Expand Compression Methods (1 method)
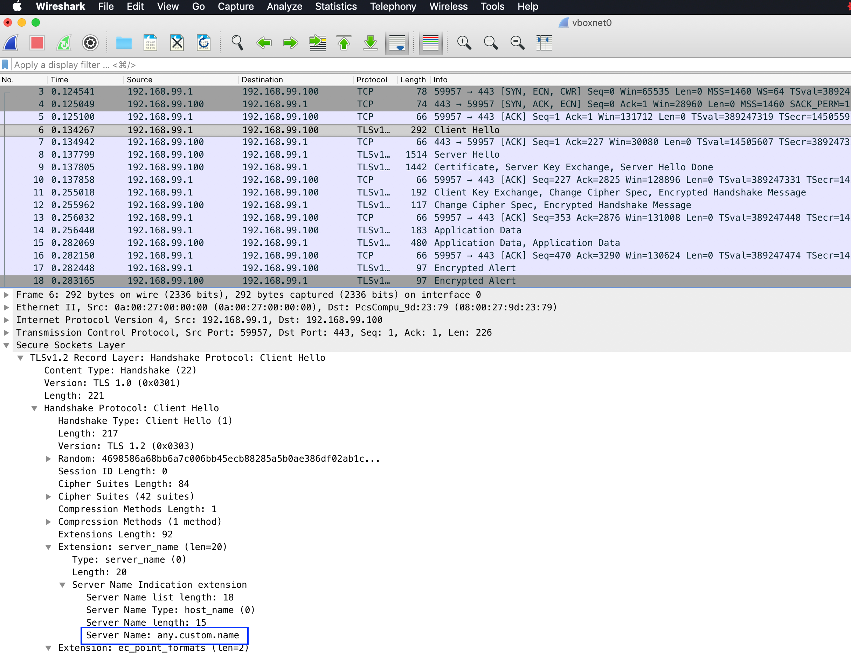 [48, 522]
